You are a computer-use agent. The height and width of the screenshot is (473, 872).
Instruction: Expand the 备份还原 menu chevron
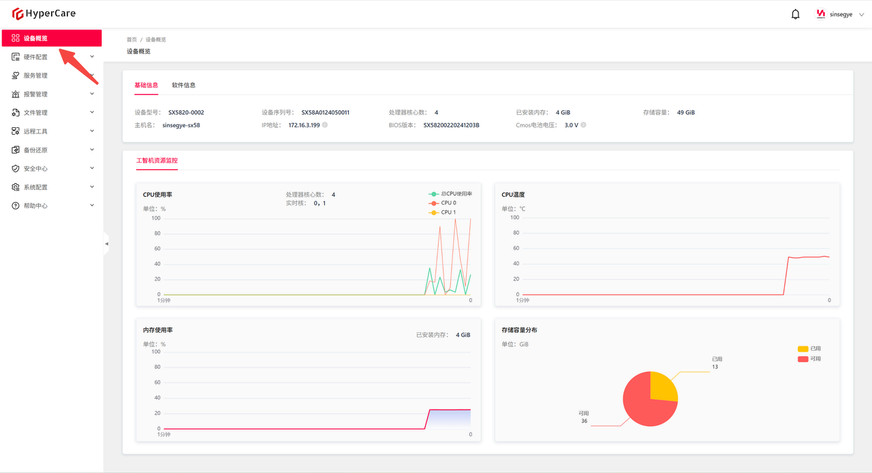click(x=92, y=150)
